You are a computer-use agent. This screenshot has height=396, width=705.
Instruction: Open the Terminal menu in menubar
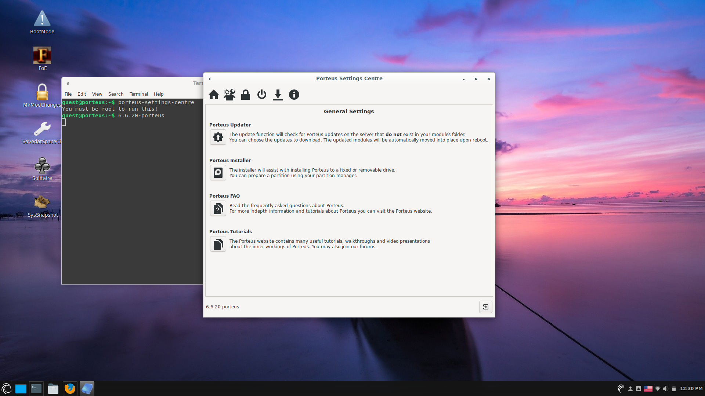[138, 94]
